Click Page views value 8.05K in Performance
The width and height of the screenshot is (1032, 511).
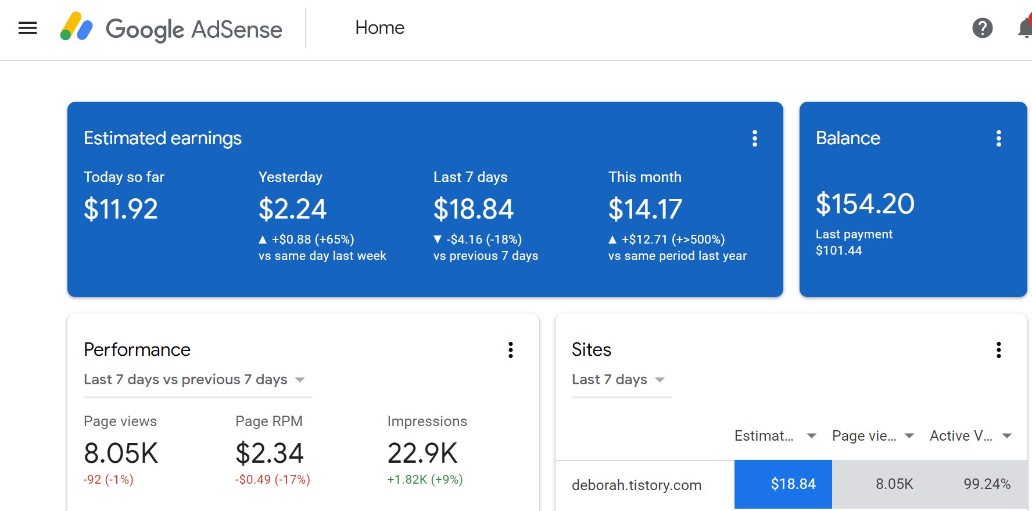(x=121, y=453)
